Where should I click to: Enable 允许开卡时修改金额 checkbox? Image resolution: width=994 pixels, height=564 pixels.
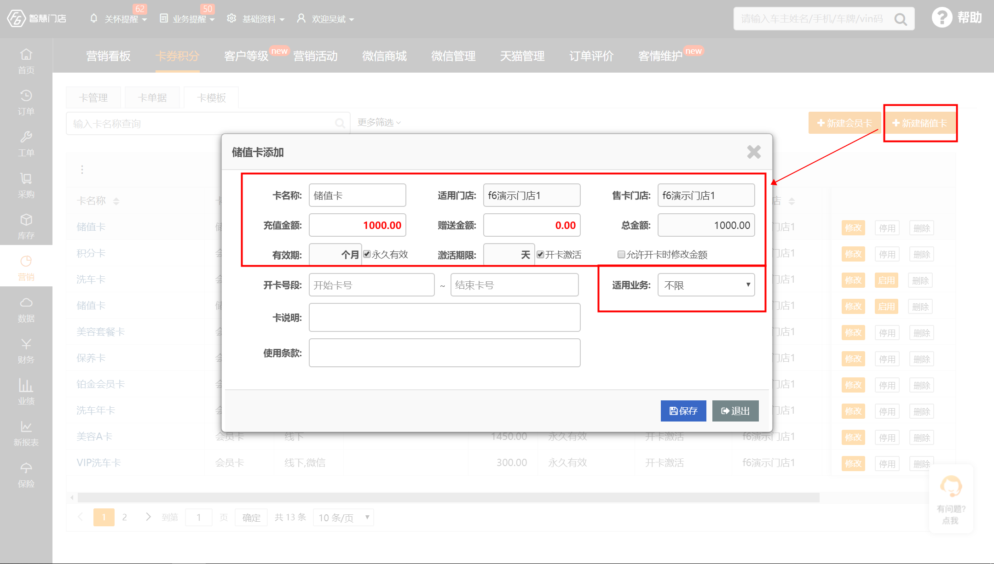[x=621, y=254]
